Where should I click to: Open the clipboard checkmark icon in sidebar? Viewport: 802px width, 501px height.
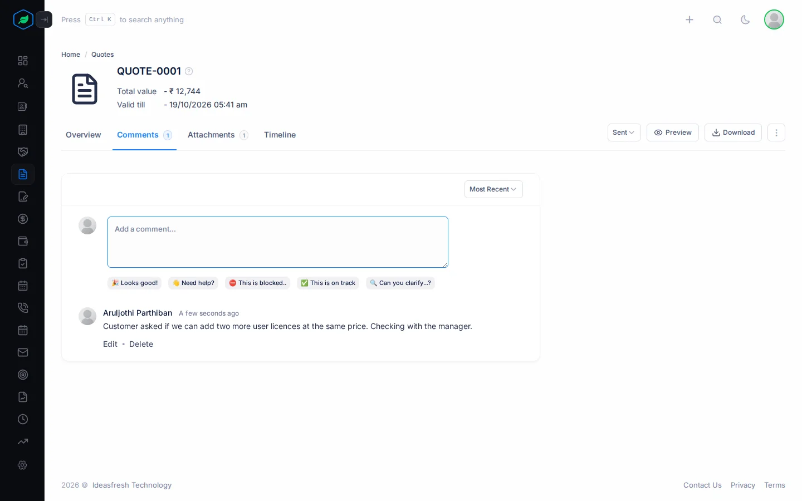tap(23, 263)
